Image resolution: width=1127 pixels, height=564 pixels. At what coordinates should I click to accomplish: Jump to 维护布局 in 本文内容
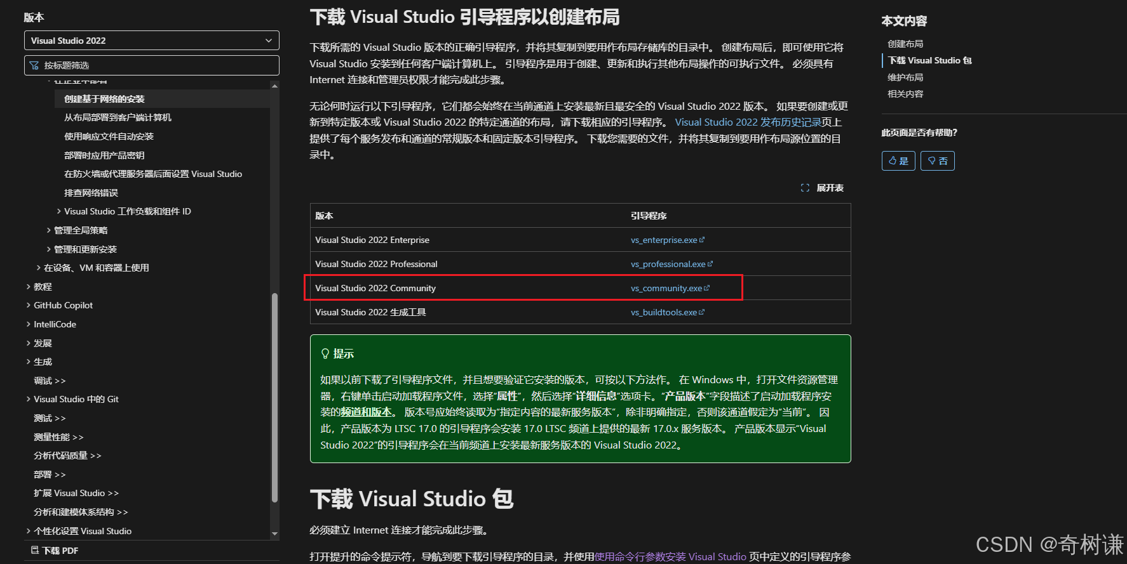[905, 77]
